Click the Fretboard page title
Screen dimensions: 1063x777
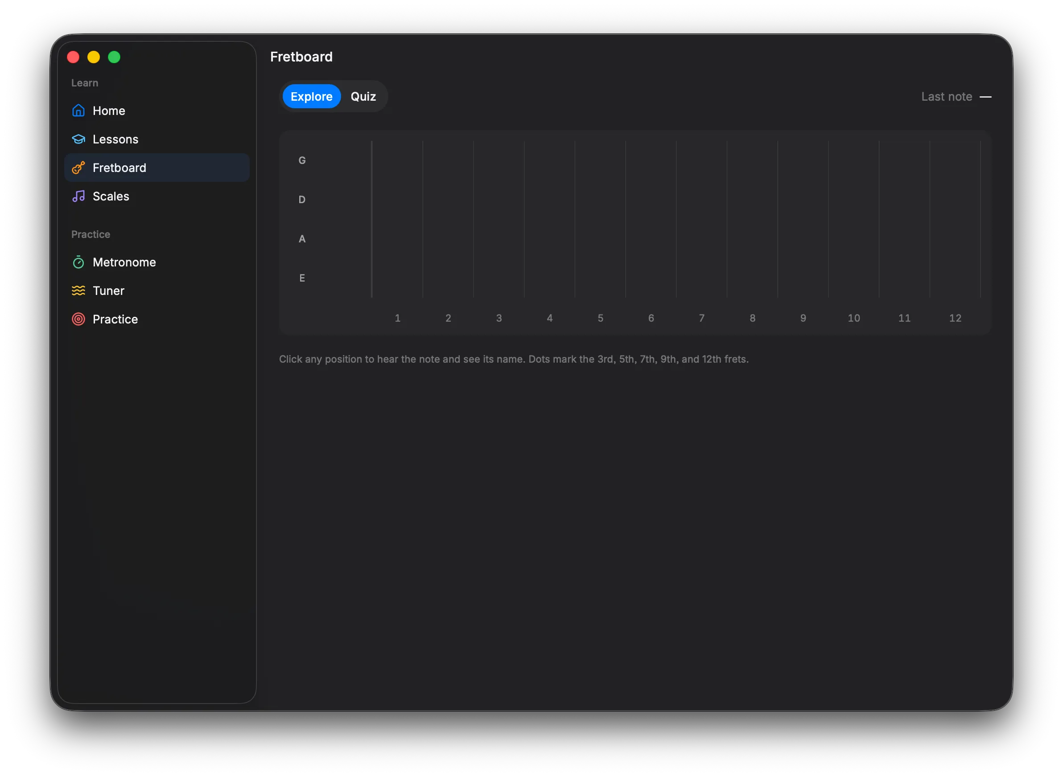[x=301, y=57]
